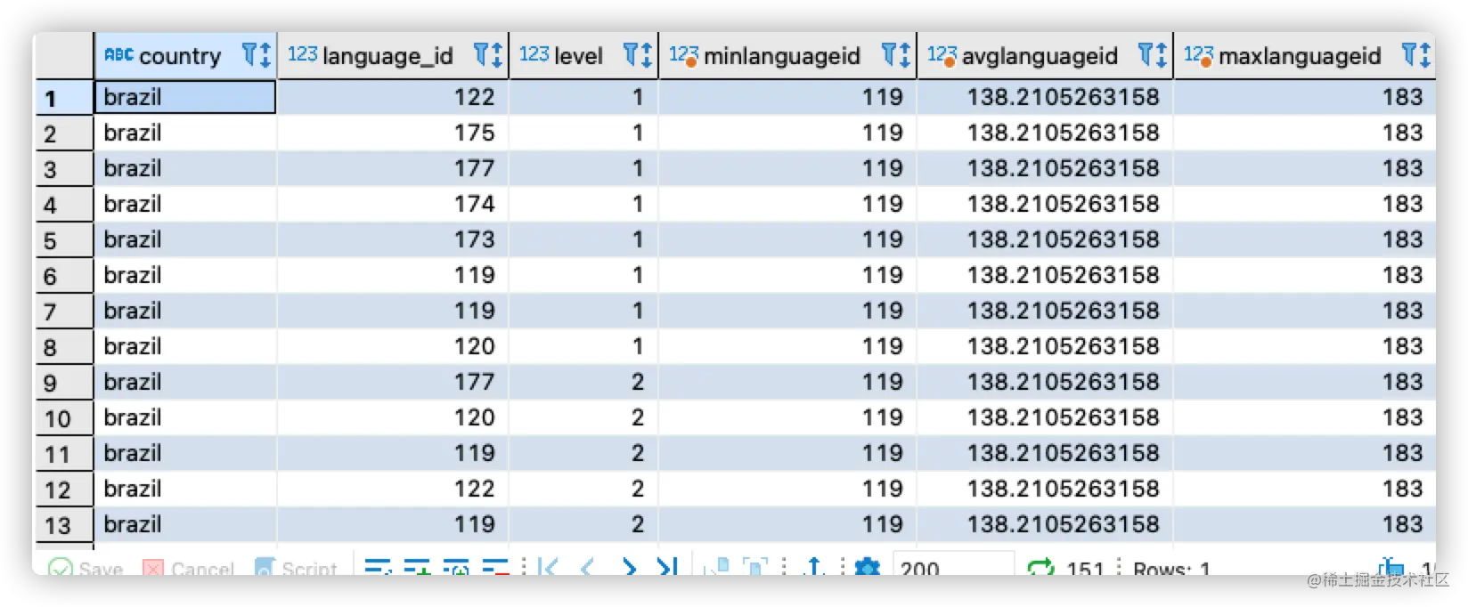1468x607 pixels.
Task: Click the filter/sort icon in language_id column header
Action: (x=488, y=55)
